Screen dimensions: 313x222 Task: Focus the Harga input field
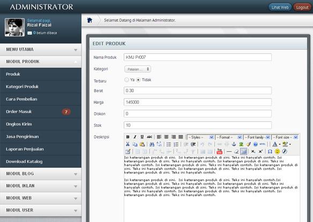198,102
